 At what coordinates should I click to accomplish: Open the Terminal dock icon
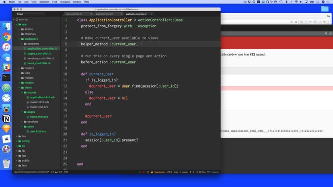(x=6, y=78)
